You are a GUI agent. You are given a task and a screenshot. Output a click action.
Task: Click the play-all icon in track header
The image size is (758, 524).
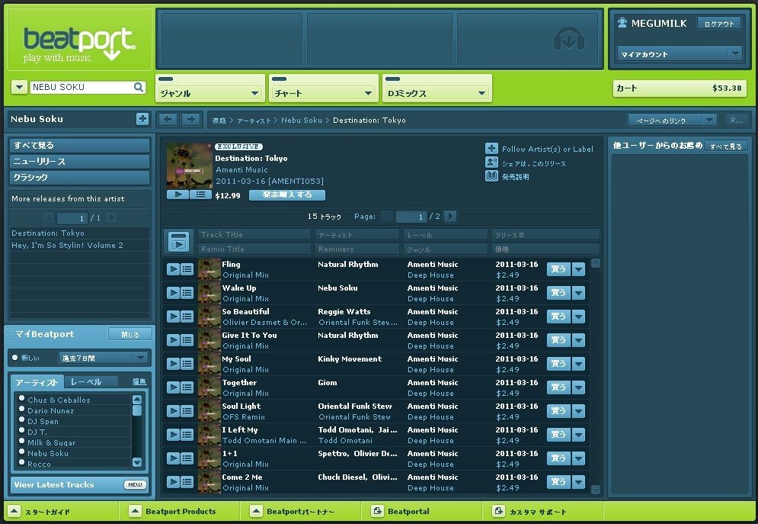179,242
